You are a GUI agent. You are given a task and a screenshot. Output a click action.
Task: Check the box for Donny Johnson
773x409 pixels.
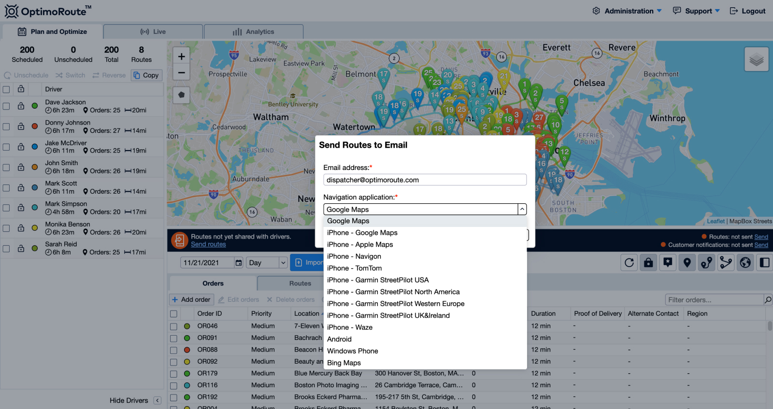6,127
